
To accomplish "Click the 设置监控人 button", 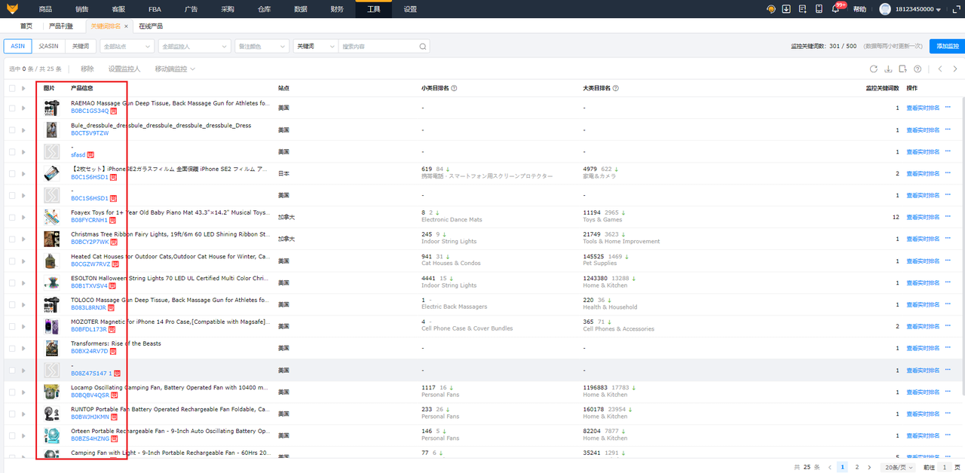I will [x=124, y=69].
